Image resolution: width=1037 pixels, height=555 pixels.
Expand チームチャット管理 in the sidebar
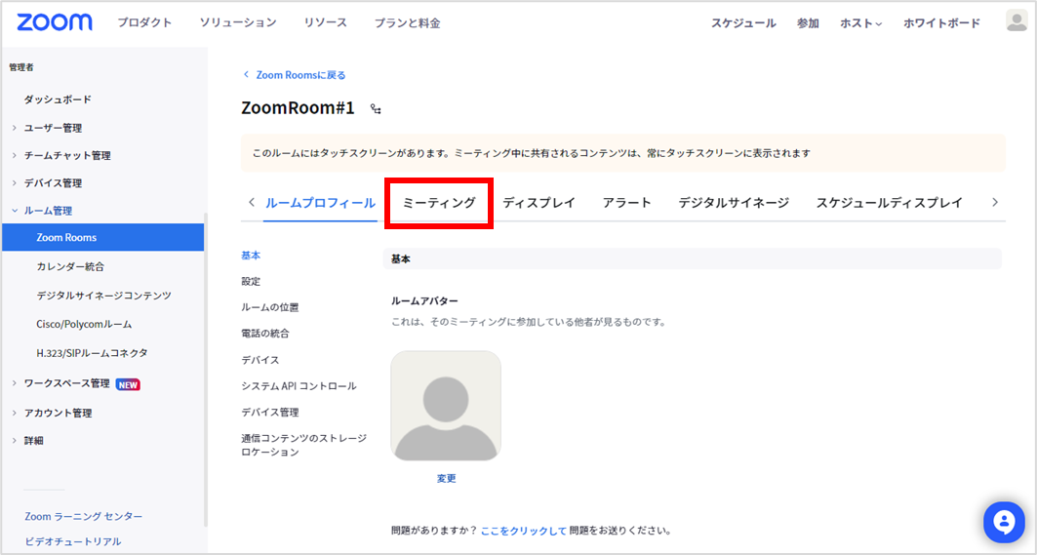(66, 155)
